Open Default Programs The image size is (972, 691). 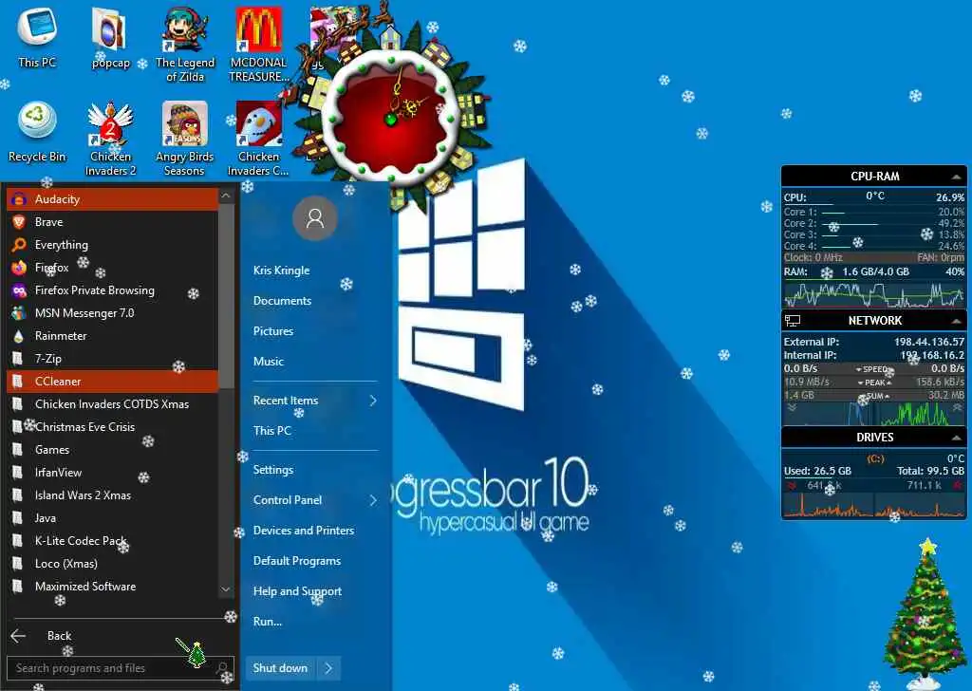coord(297,561)
